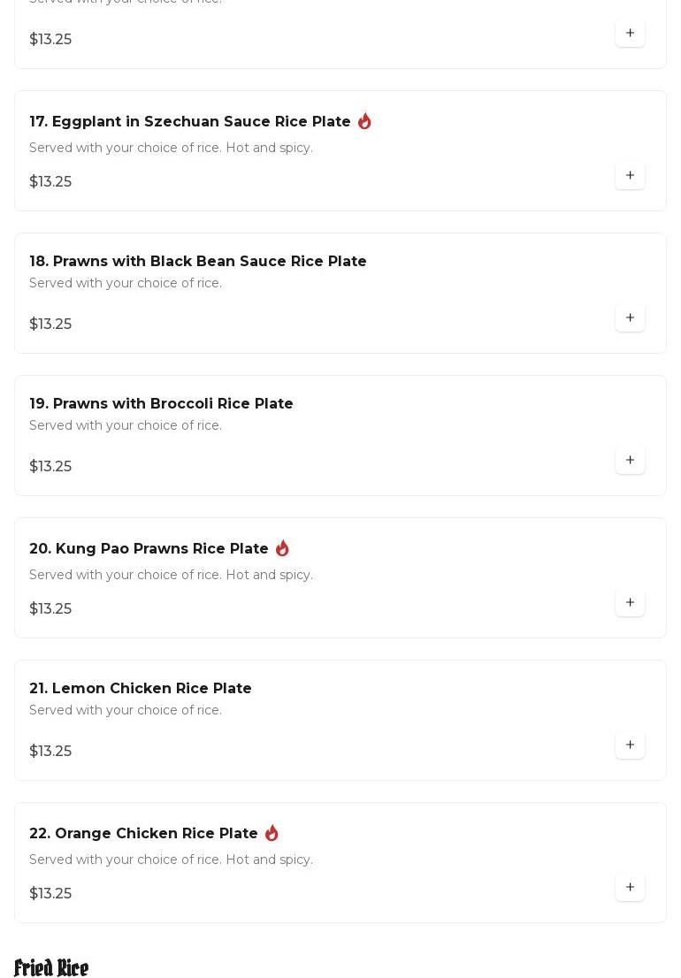
Task: Open the 17. Eggplant in Szechuan Sauce title
Action: point(190,122)
